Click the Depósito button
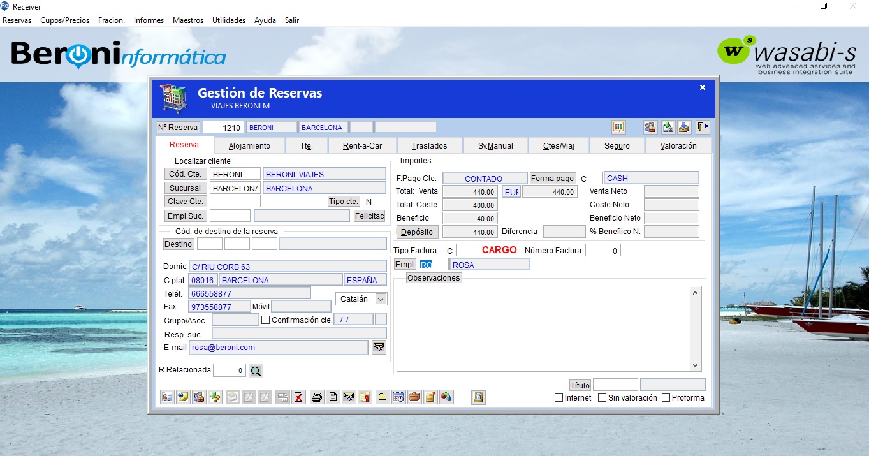 (417, 232)
